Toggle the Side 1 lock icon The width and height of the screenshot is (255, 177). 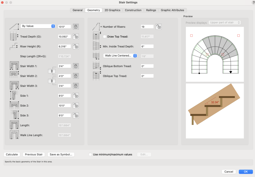pos(76,96)
